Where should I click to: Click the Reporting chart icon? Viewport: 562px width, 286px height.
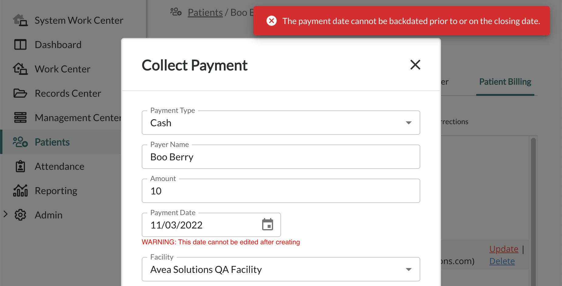(x=20, y=191)
